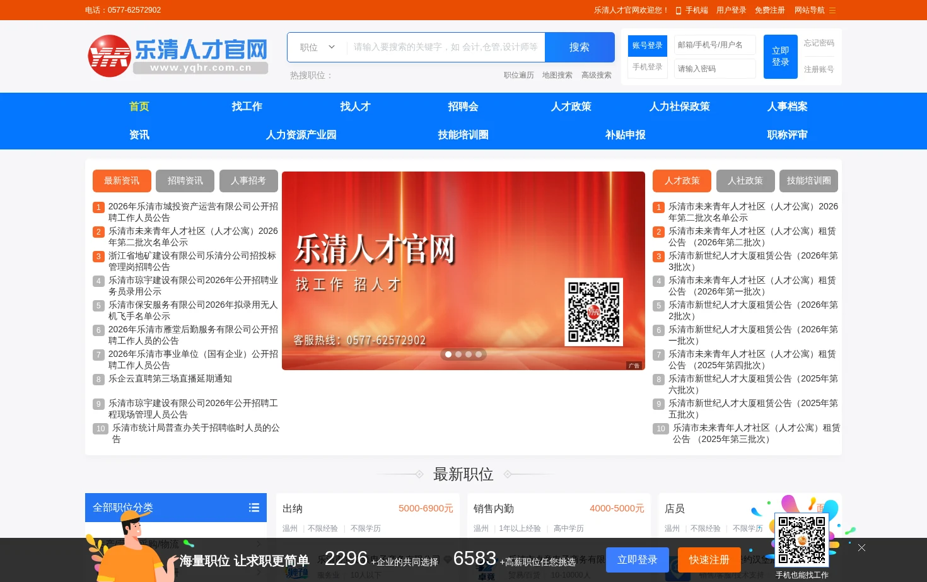The height and width of the screenshot is (582, 927).
Task: Select the 人事招考 news tab
Action: pos(248,181)
